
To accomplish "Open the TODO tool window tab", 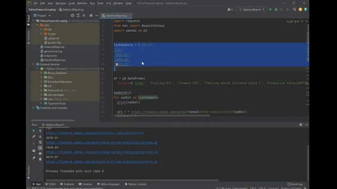I will 51,184.
